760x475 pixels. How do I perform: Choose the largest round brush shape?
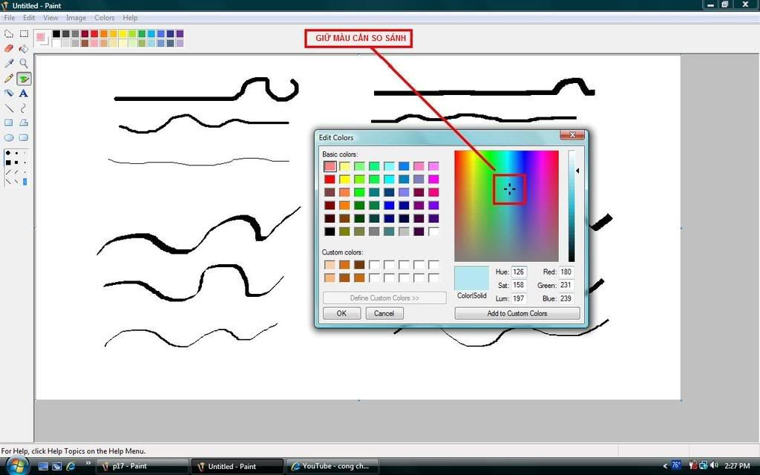click(x=8, y=153)
